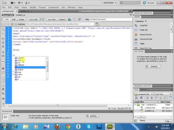Switch to the untitled1.js document tab

click(x=24, y=11)
